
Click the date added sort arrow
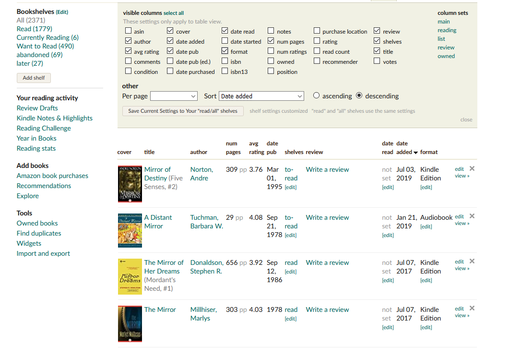(x=415, y=153)
